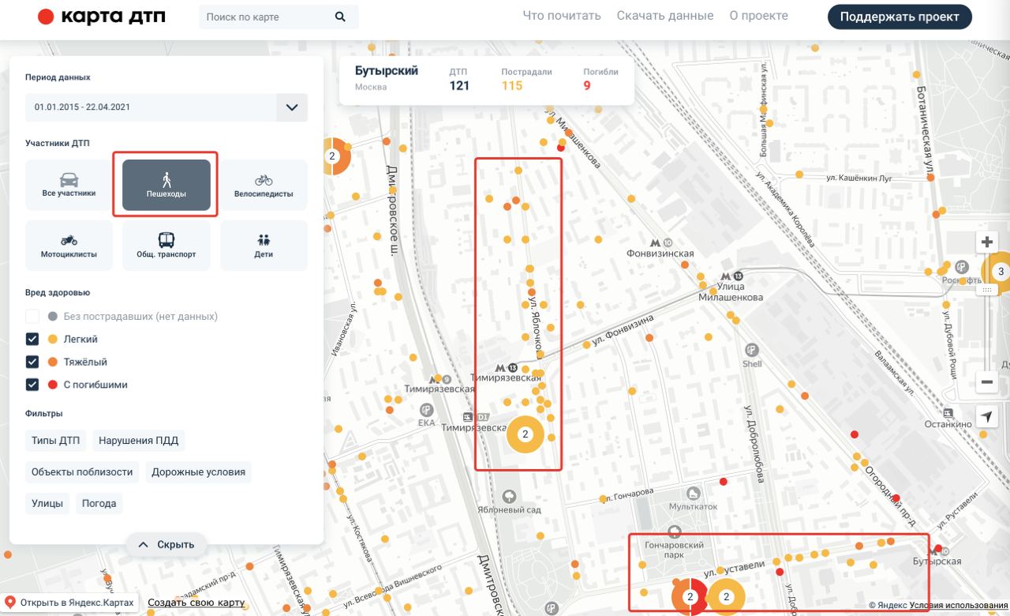The width and height of the screenshot is (1010, 616).
Task: Click the geolocation arrow button
Action: pyautogui.click(x=986, y=417)
